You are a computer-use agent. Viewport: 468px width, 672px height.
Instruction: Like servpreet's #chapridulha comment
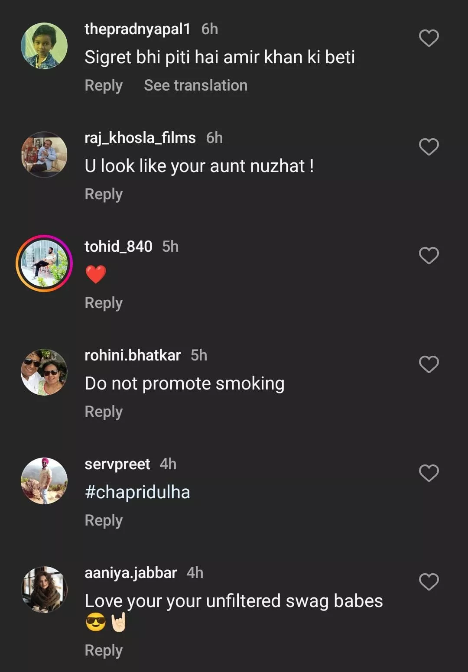(429, 473)
